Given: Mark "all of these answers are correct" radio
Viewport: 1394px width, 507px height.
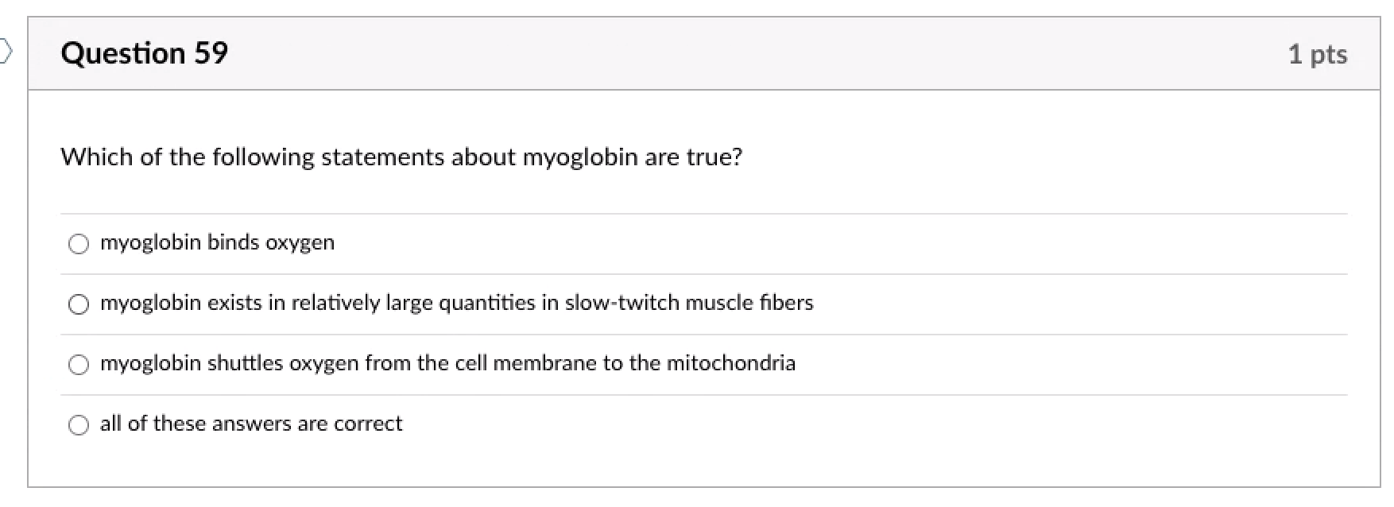Looking at the screenshot, I should pyautogui.click(x=79, y=424).
